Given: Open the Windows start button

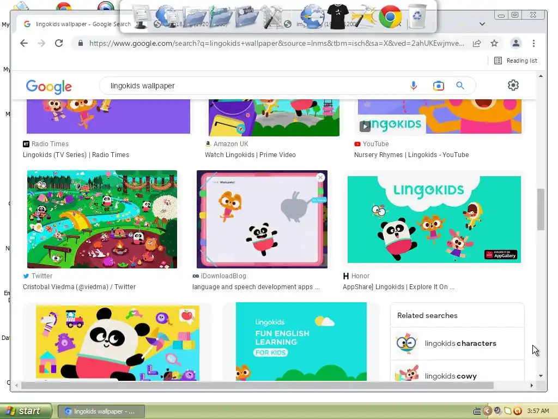Looking at the screenshot, I should [25, 411].
